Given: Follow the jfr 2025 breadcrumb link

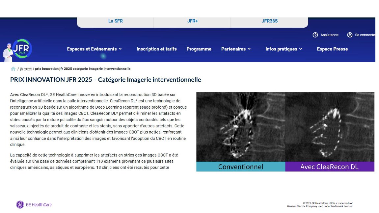Looking at the screenshot, I should tap(26, 69).
